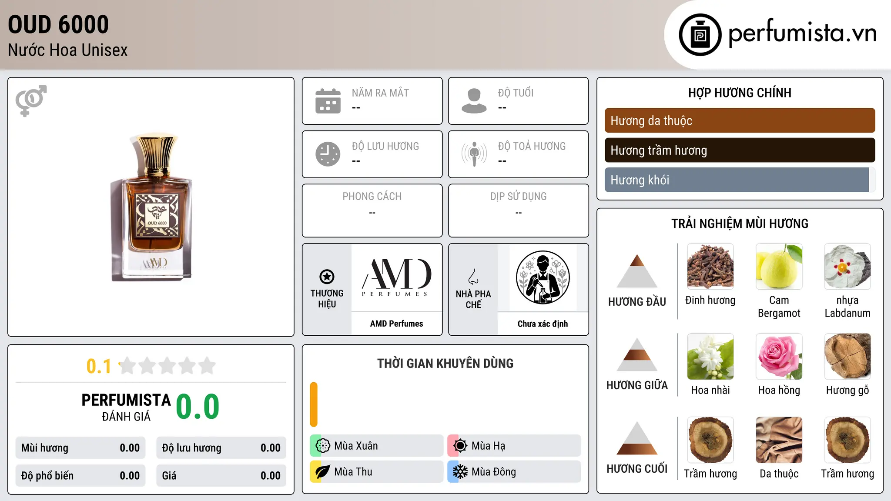Click the Độ phổ biến score box
The height and width of the screenshot is (501, 891).
(x=80, y=475)
